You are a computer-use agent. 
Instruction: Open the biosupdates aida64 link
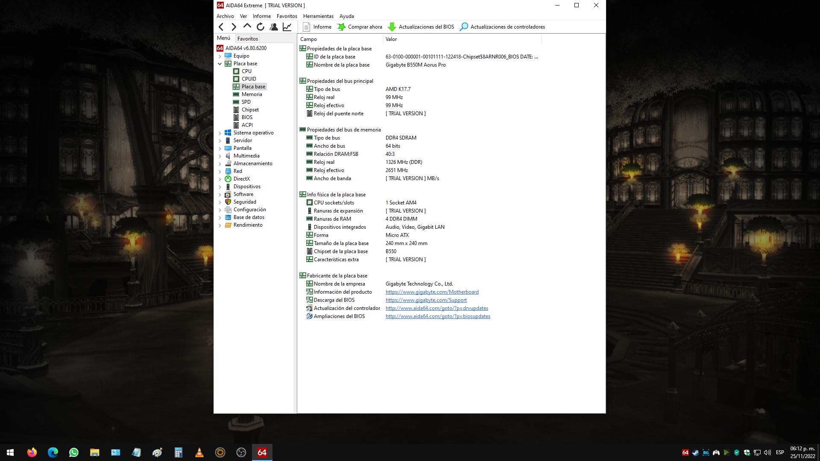pos(438,316)
